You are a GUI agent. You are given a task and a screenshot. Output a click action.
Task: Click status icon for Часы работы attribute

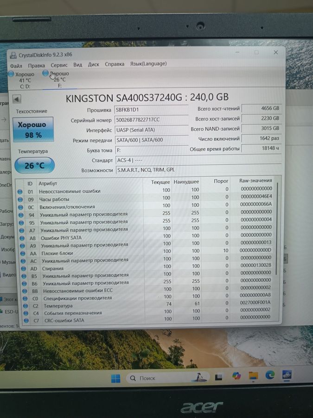click(20, 199)
